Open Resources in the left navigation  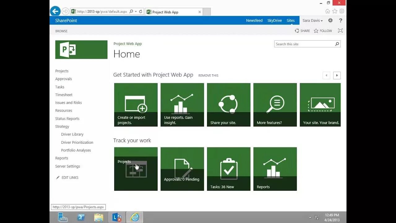[63, 111]
